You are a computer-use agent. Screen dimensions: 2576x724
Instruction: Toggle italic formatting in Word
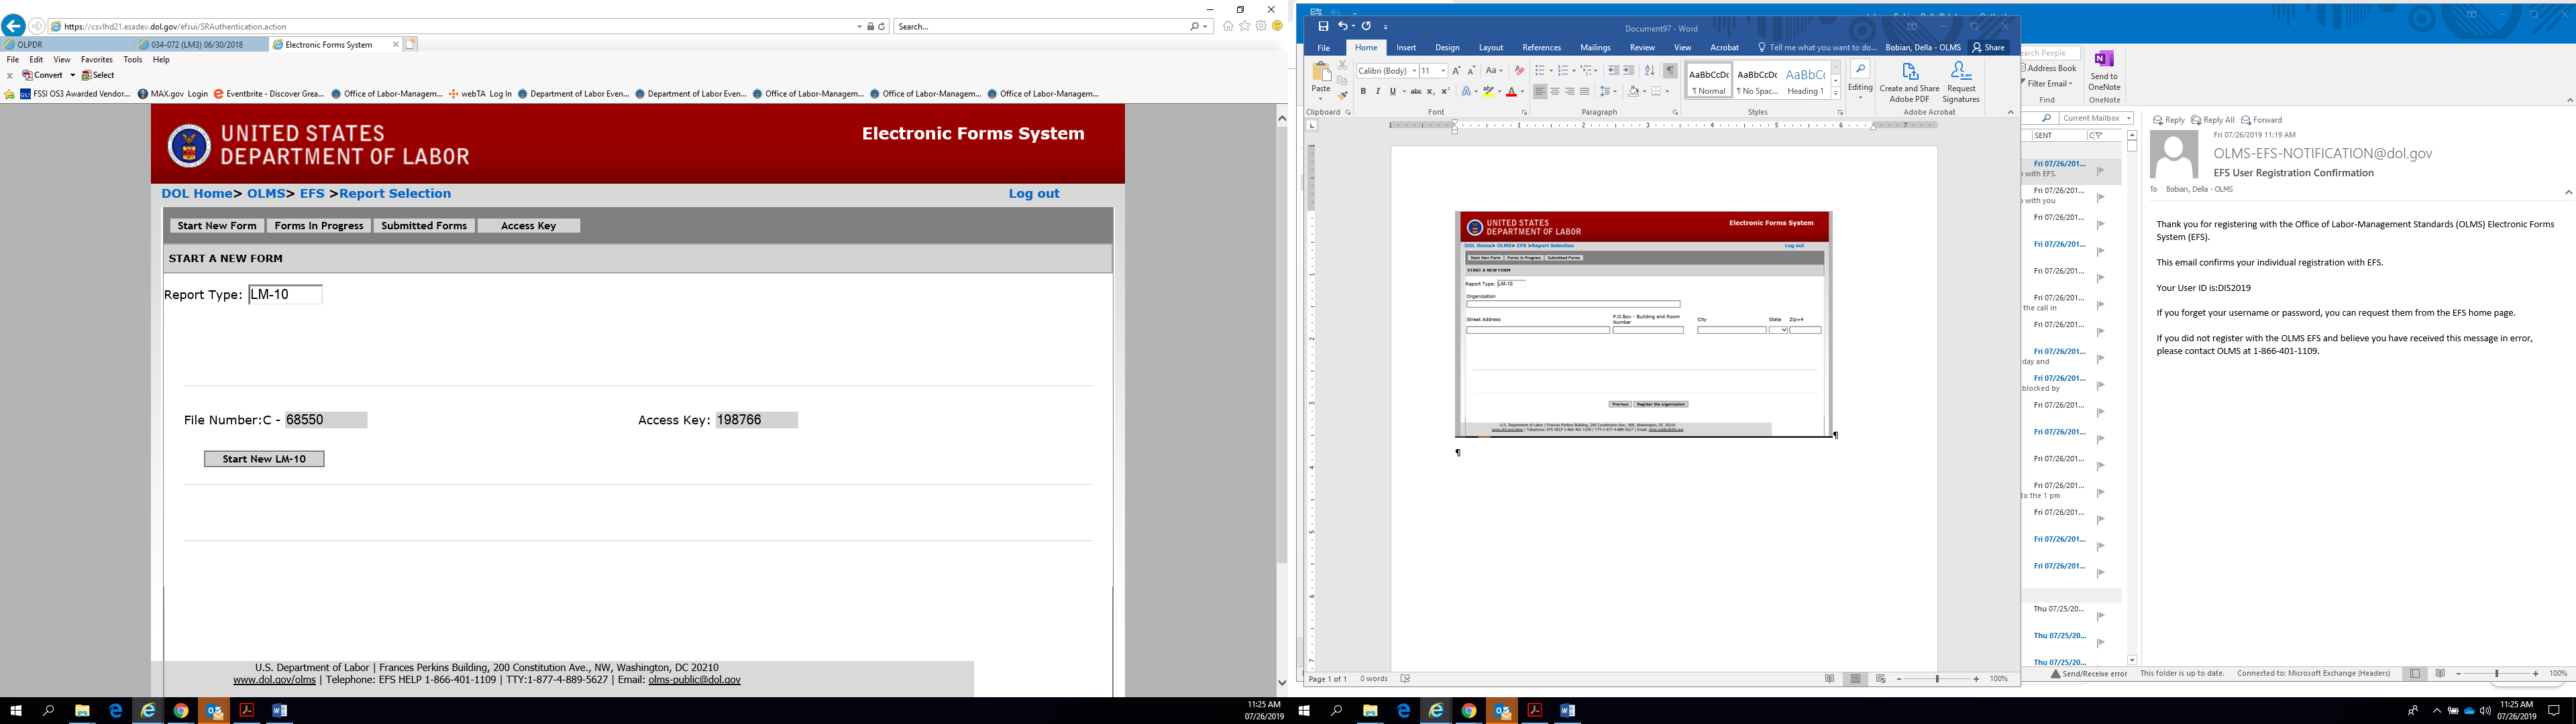[x=1377, y=91]
